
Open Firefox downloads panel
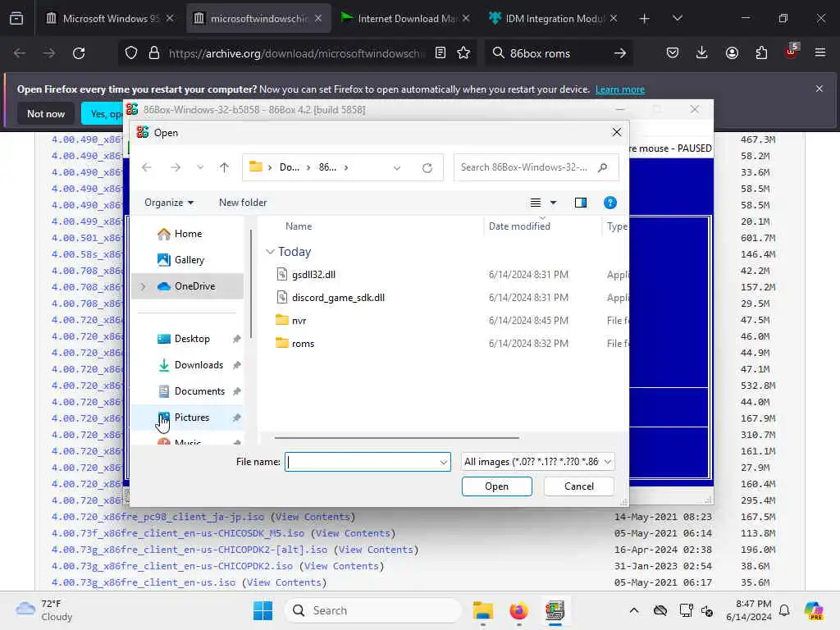coord(702,53)
